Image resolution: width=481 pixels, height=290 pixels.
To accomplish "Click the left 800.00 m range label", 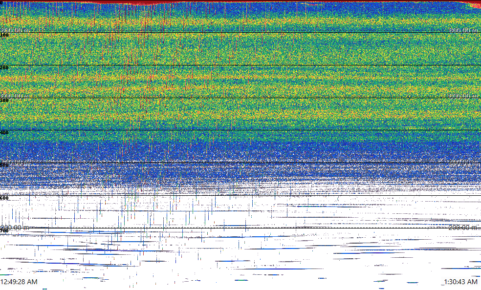I will click(x=15, y=30).
